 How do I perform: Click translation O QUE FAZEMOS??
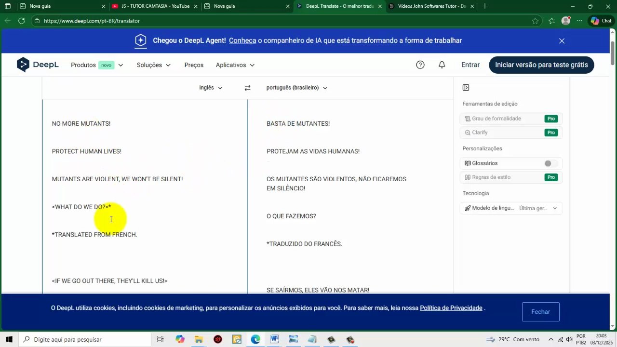291,216
